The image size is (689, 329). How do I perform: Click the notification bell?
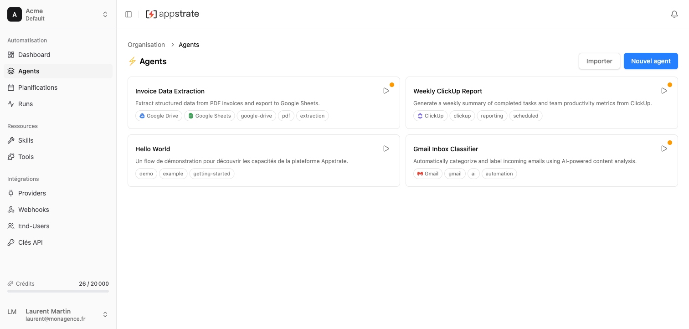(x=674, y=14)
